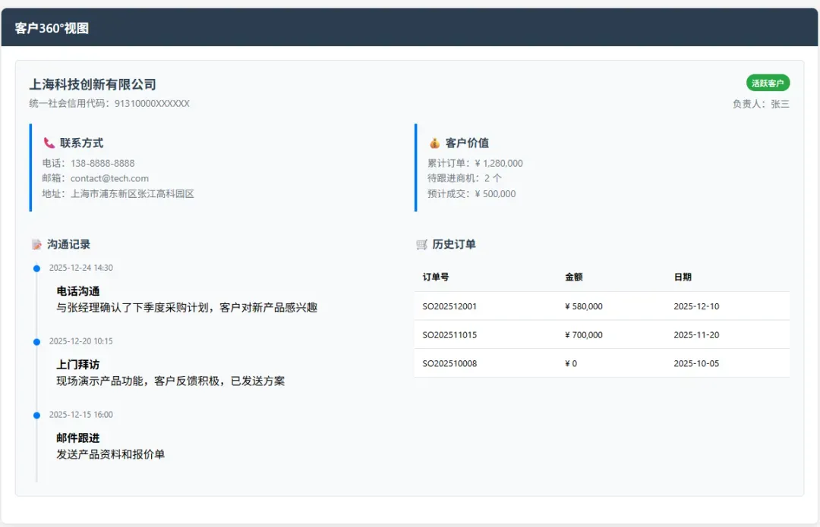Click the 订单号 column header
Image resolution: width=820 pixels, height=527 pixels.
click(x=436, y=278)
